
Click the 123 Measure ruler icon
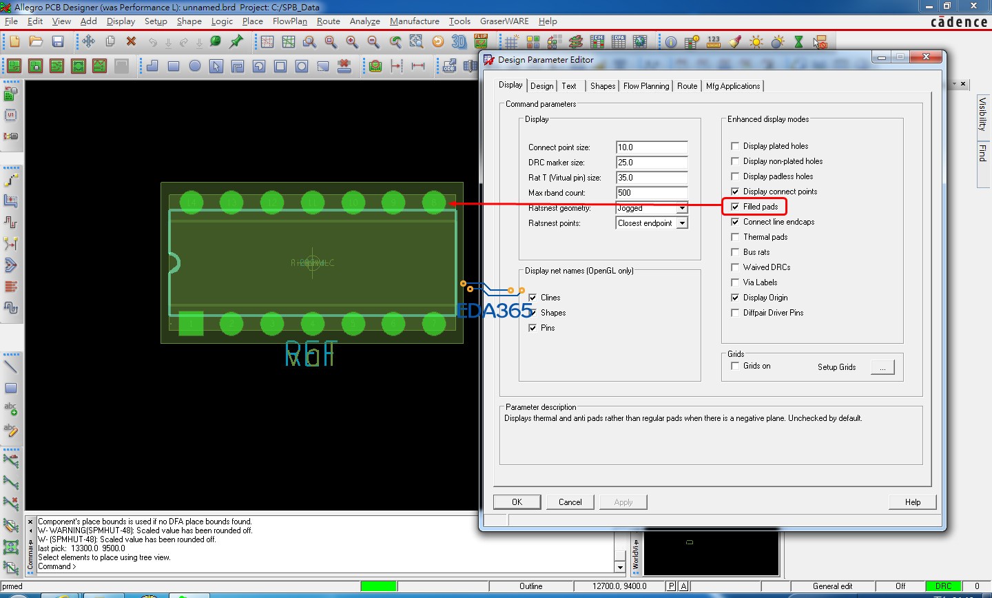tap(714, 42)
